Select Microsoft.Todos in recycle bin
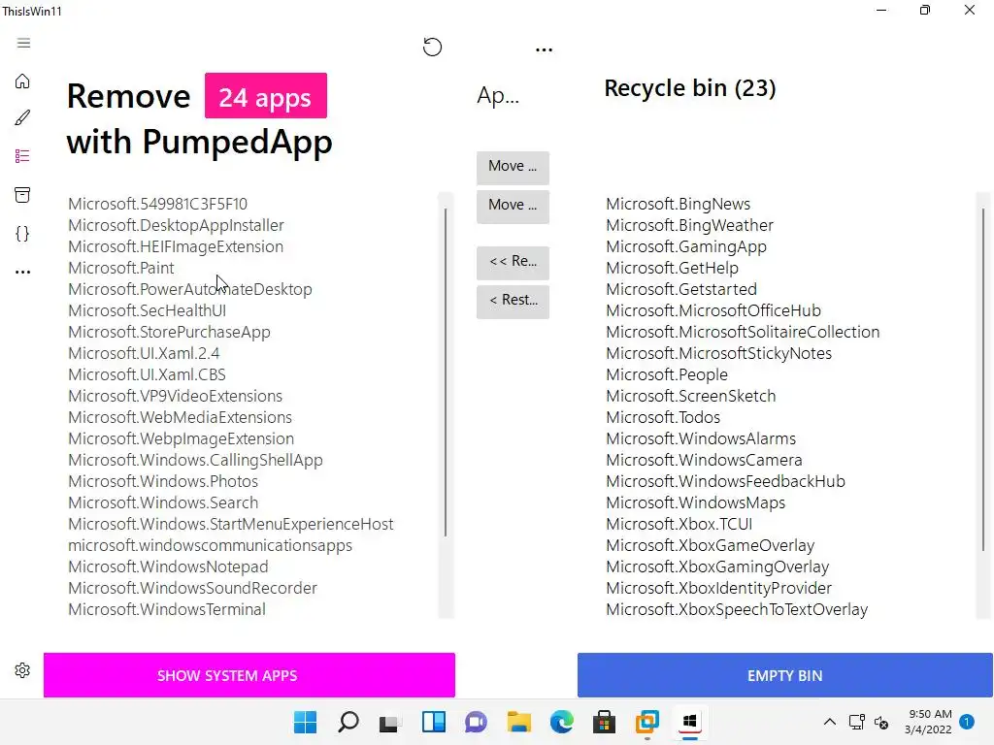This screenshot has height=745, width=994. tap(663, 417)
